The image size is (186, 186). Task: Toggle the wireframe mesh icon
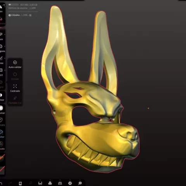click(x=70, y=183)
